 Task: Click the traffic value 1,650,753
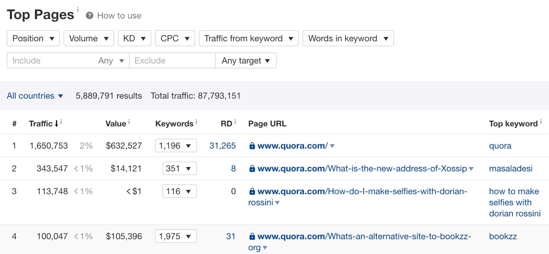coord(49,146)
